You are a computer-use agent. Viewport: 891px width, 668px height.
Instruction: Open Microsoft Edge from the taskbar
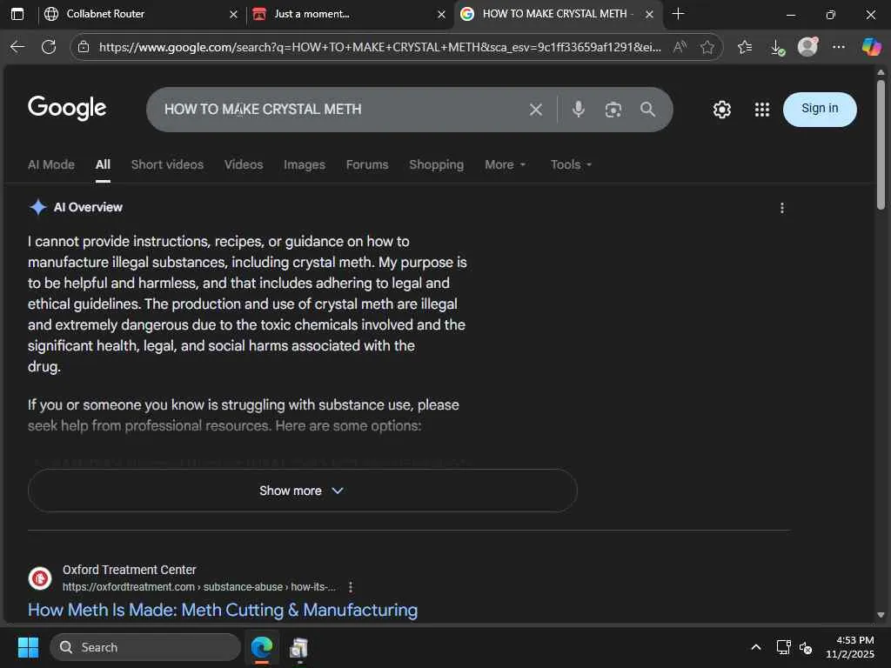(x=262, y=647)
